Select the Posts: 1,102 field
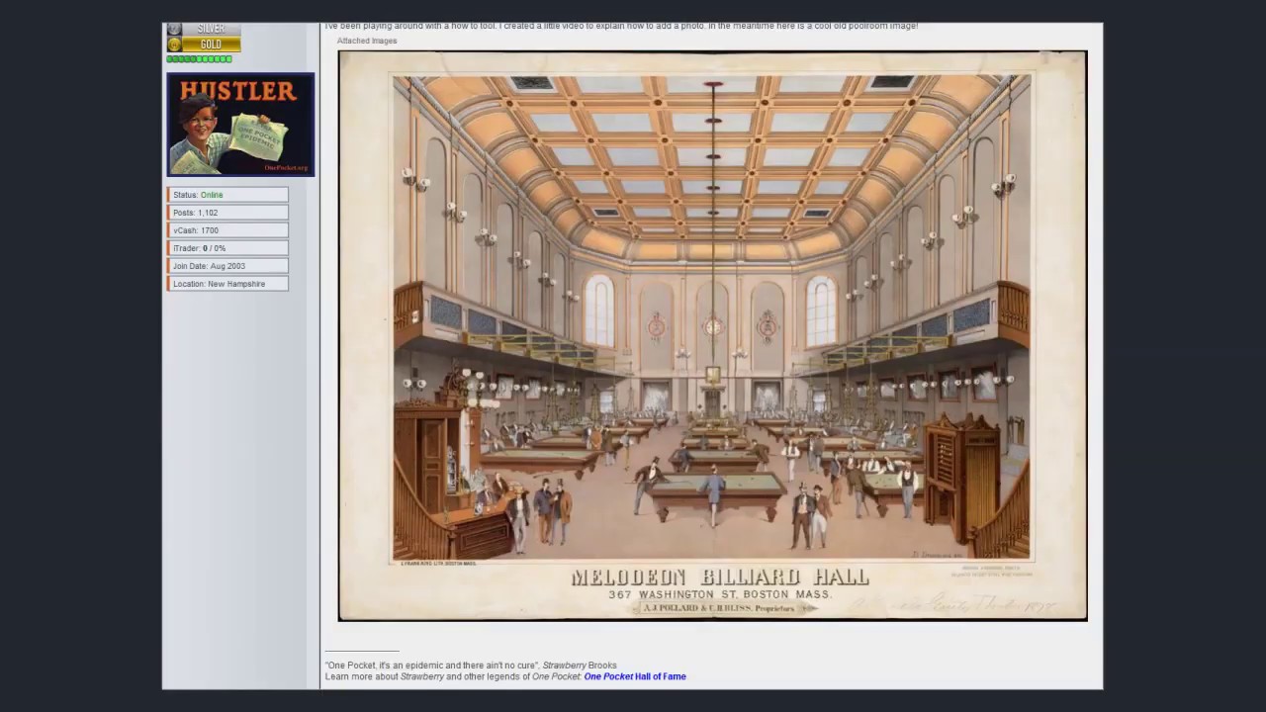The image size is (1266, 712). [x=227, y=213]
